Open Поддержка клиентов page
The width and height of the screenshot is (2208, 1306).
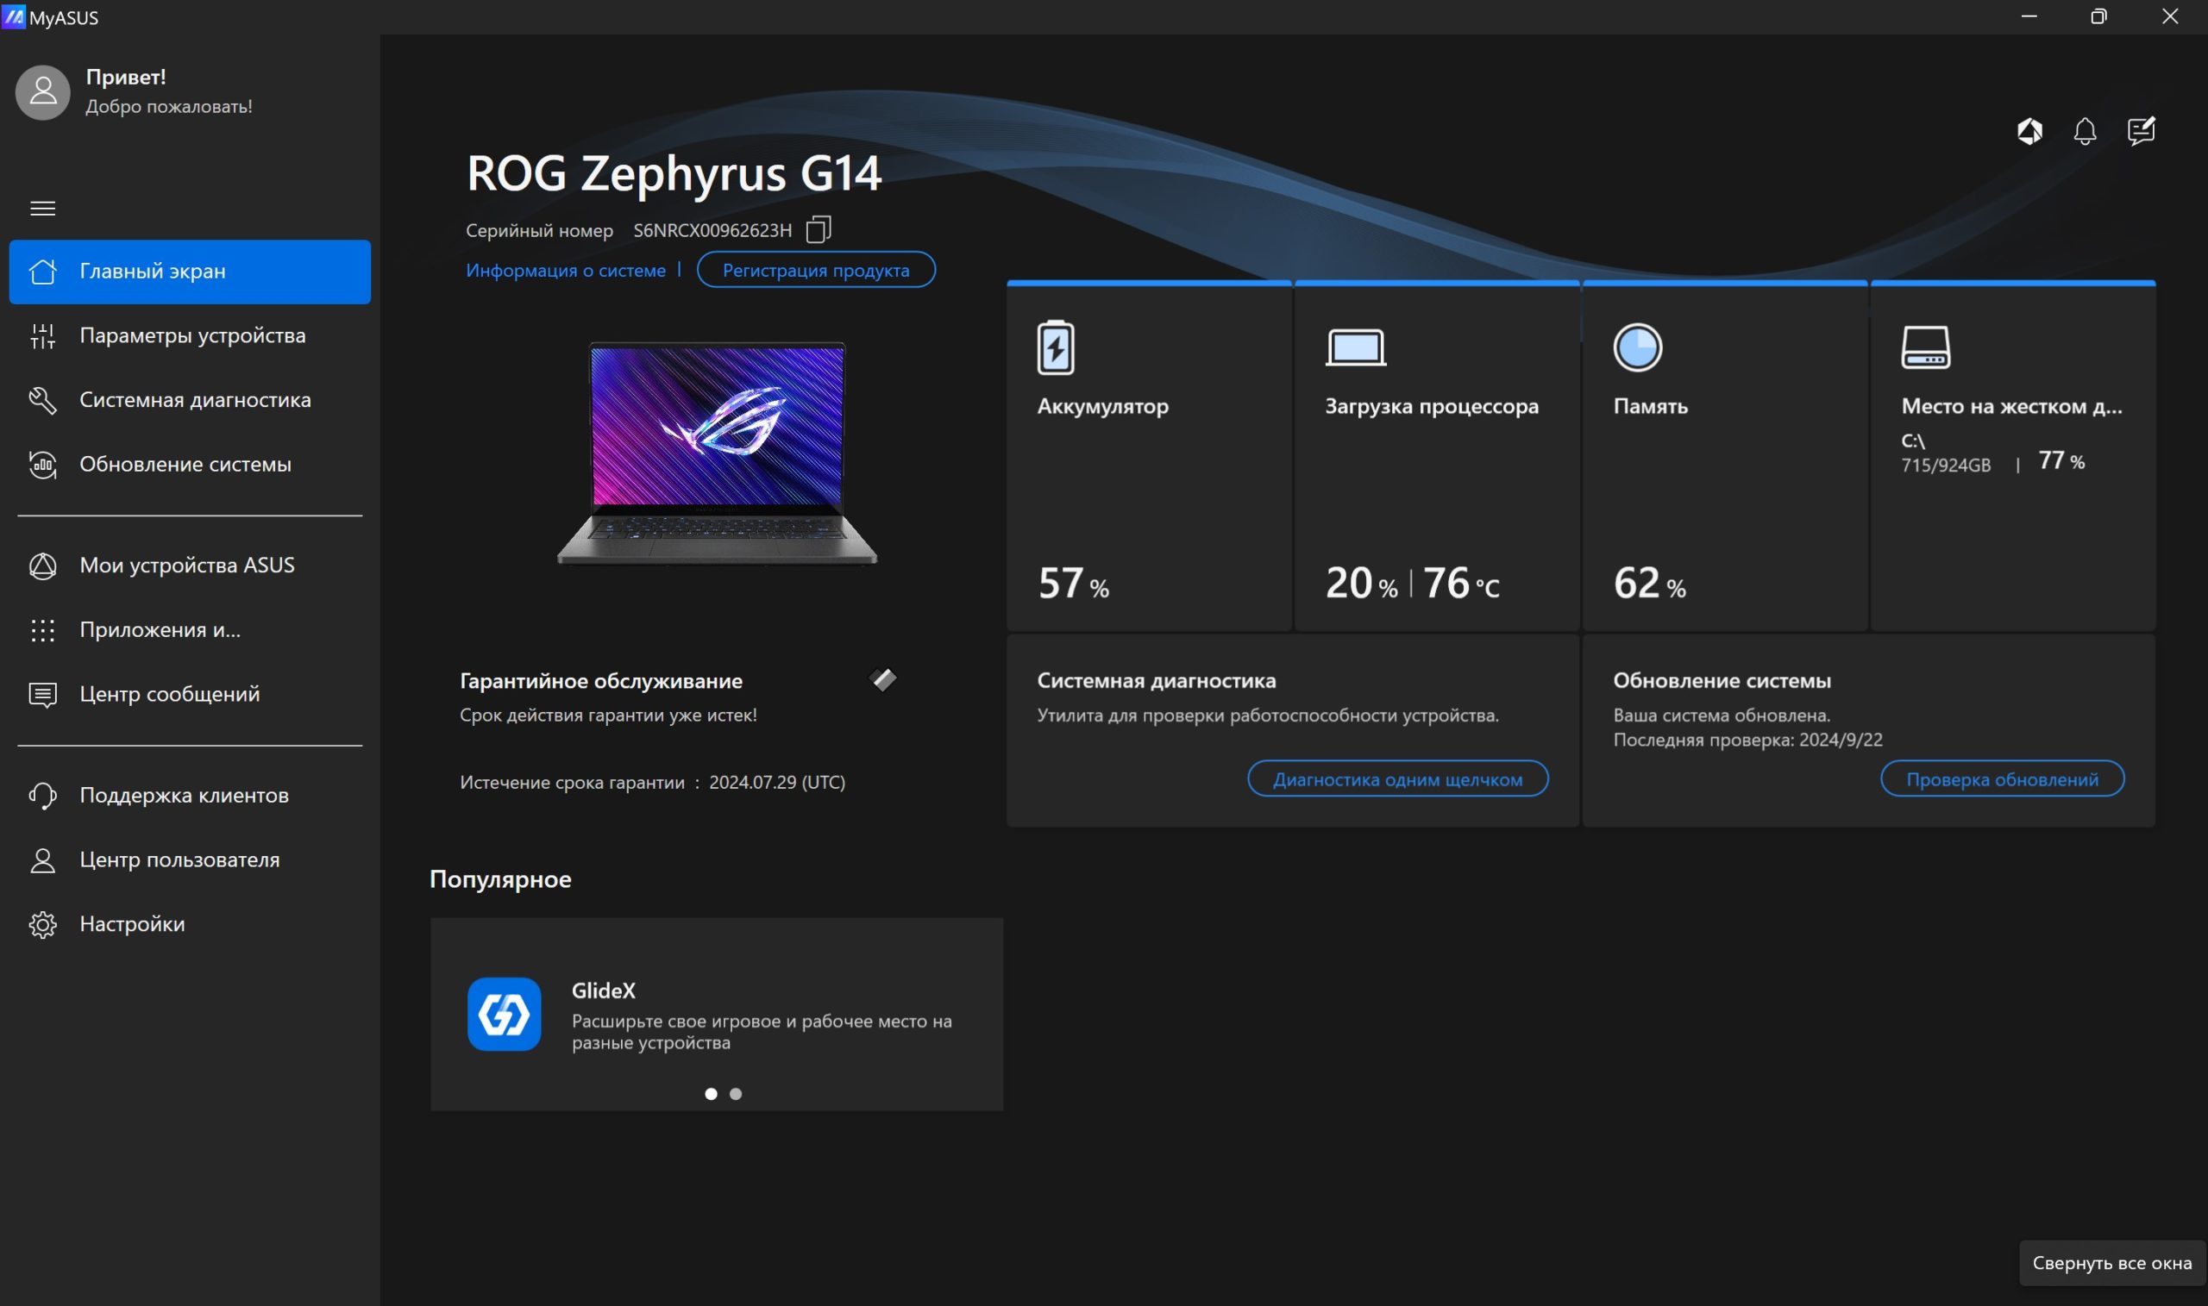click(x=190, y=795)
